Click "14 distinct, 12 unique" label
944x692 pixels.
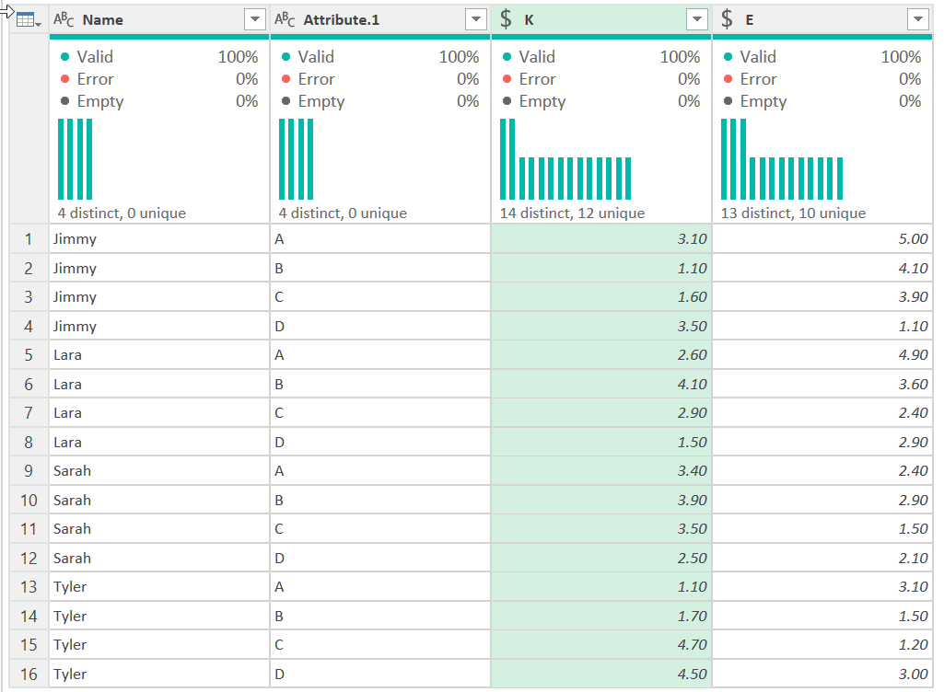coord(572,213)
